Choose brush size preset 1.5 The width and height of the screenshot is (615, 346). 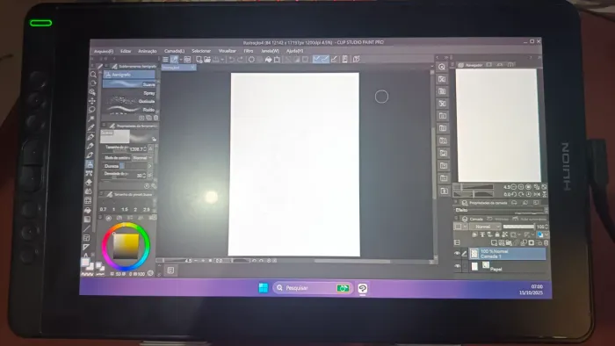[125, 210]
